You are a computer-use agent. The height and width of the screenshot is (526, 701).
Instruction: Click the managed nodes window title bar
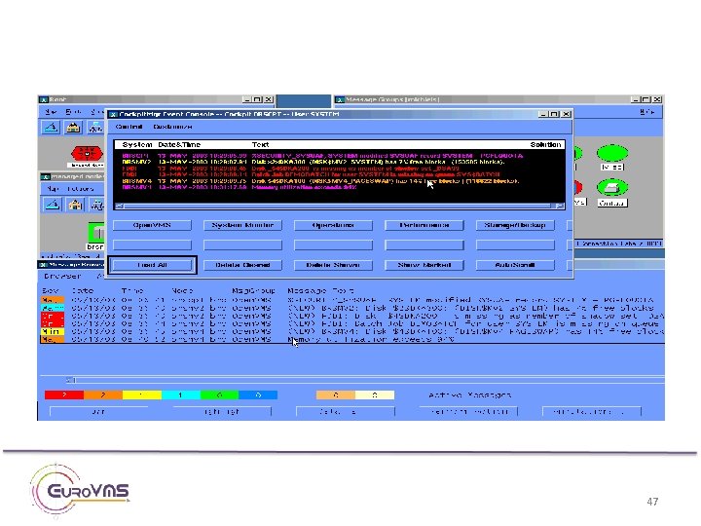coord(72,176)
